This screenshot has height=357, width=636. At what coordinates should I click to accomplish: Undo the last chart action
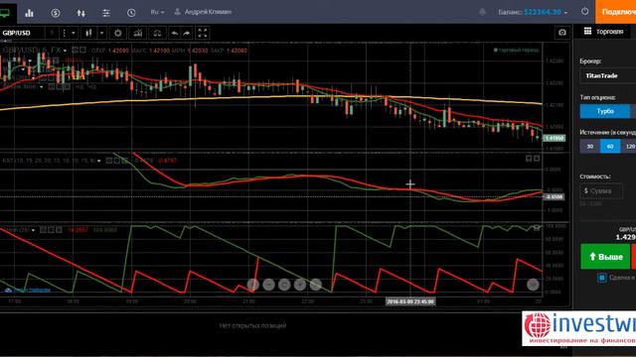175,33
